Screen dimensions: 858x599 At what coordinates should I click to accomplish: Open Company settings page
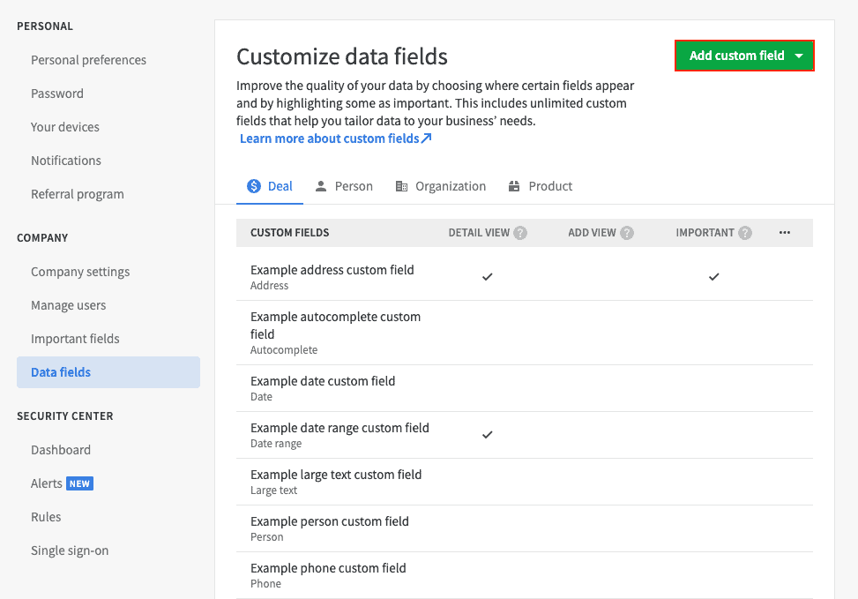pos(80,272)
